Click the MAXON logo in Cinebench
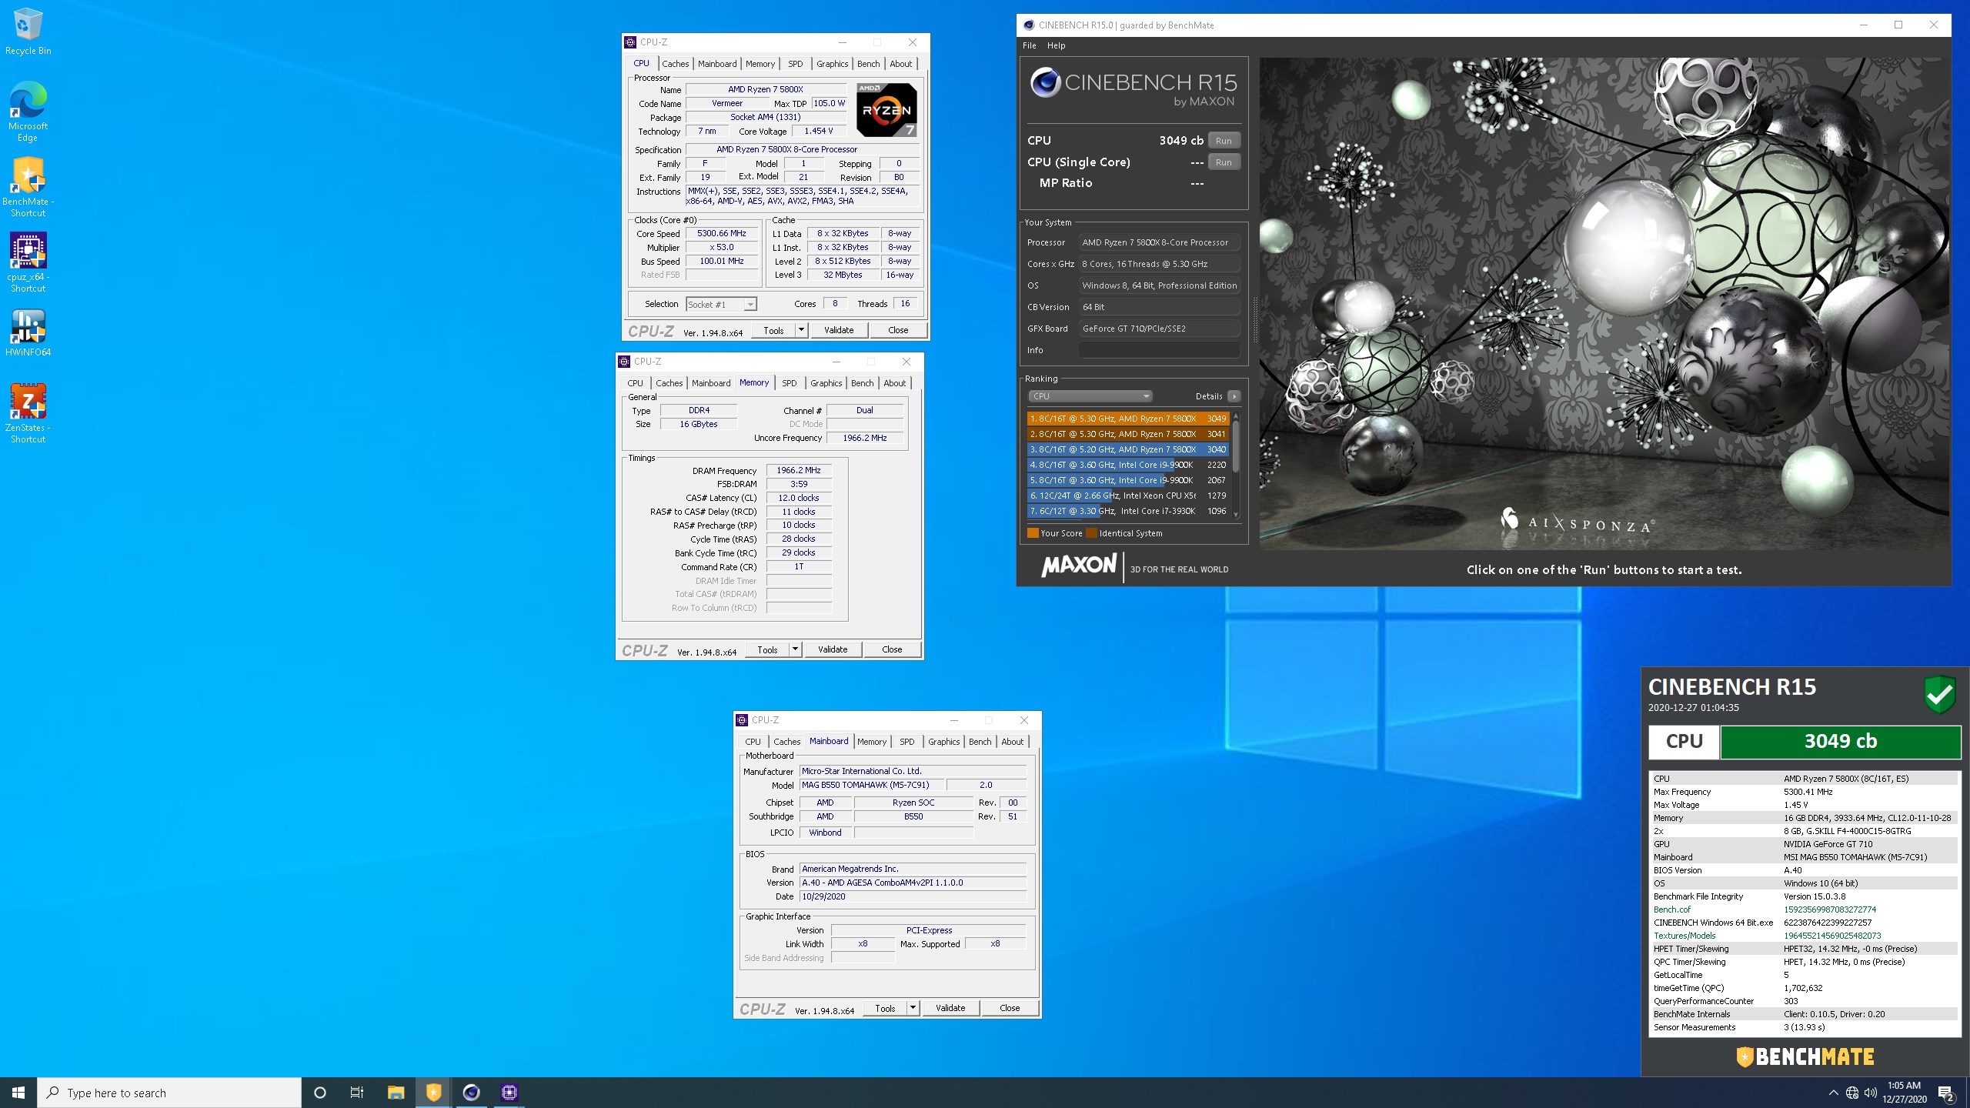This screenshot has width=1970, height=1108. pyautogui.click(x=1078, y=566)
